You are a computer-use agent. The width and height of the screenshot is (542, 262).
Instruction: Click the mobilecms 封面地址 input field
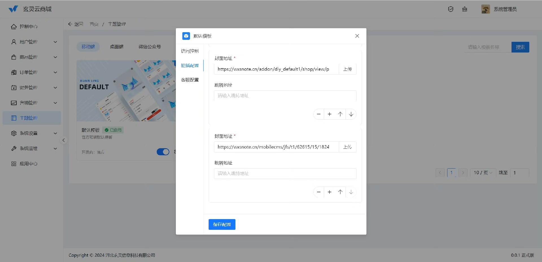click(x=276, y=147)
